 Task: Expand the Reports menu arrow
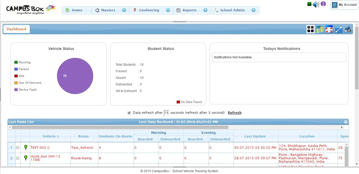tap(205, 10)
